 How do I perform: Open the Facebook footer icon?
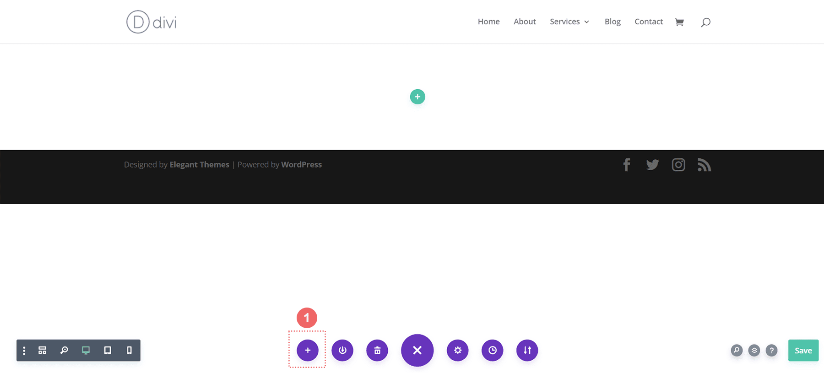[x=627, y=165]
